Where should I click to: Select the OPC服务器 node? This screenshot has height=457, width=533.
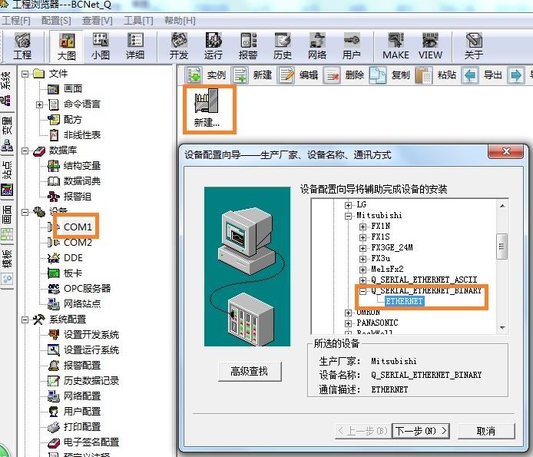87,288
